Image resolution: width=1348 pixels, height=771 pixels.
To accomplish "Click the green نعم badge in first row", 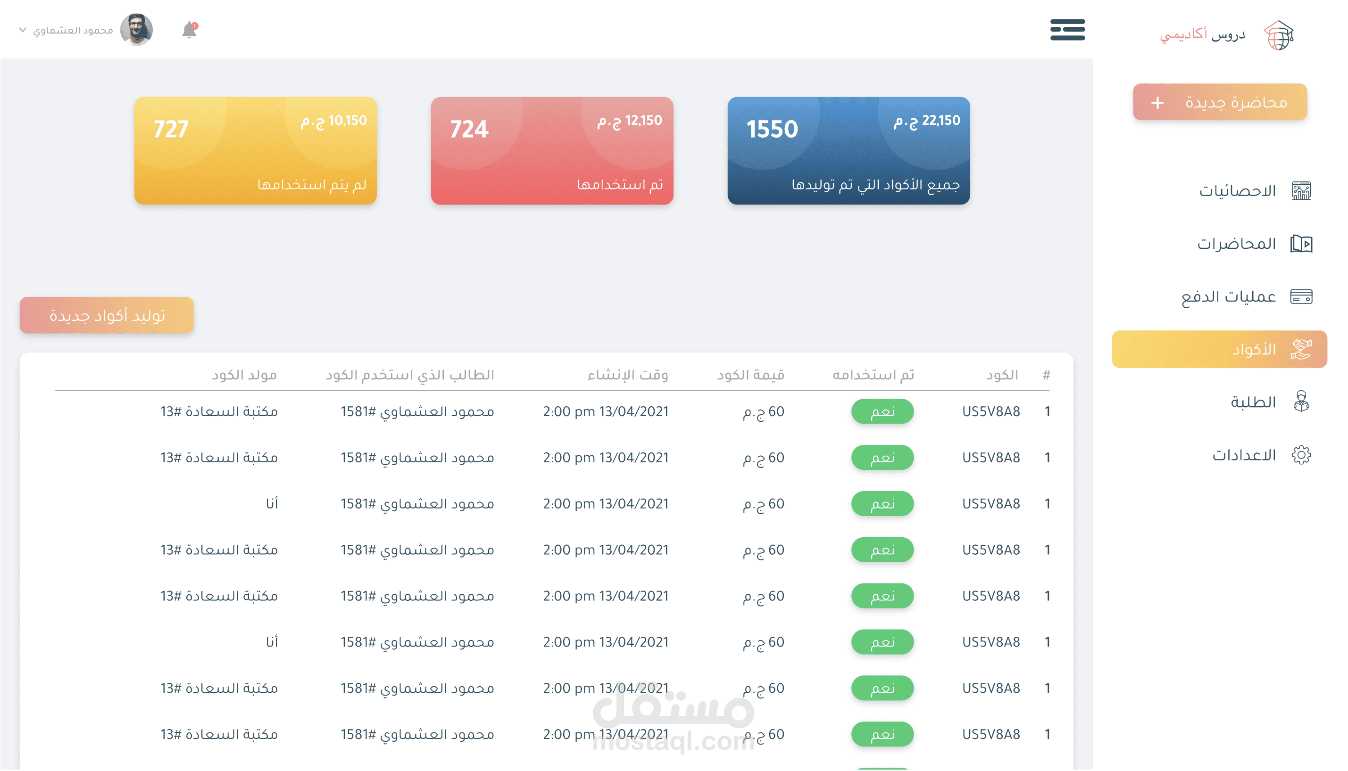I will [882, 411].
